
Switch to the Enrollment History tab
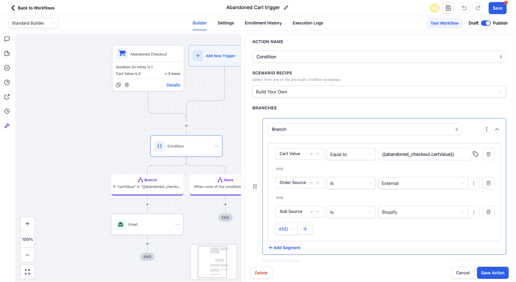click(263, 23)
